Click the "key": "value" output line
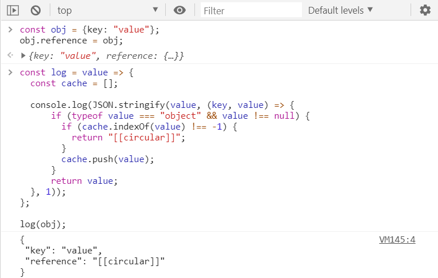438x278 pixels. [x=63, y=251]
